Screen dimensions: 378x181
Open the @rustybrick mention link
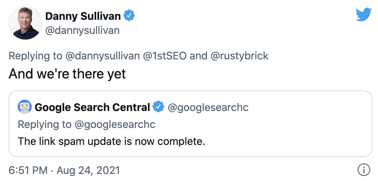tap(239, 56)
